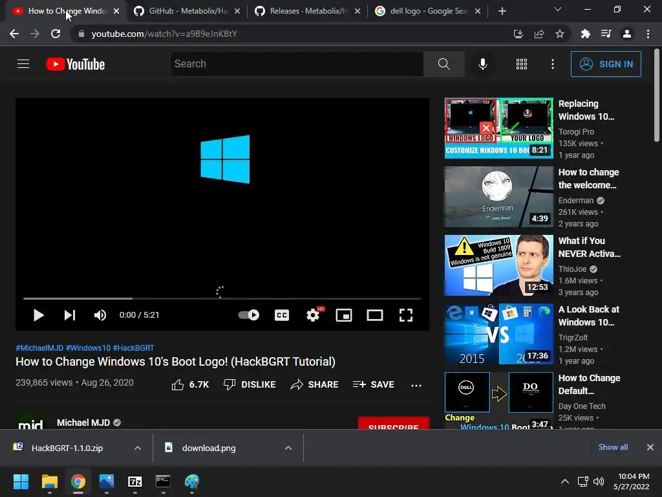Open the Chrome extensions puzzle icon
The image size is (662, 497).
point(585,34)
